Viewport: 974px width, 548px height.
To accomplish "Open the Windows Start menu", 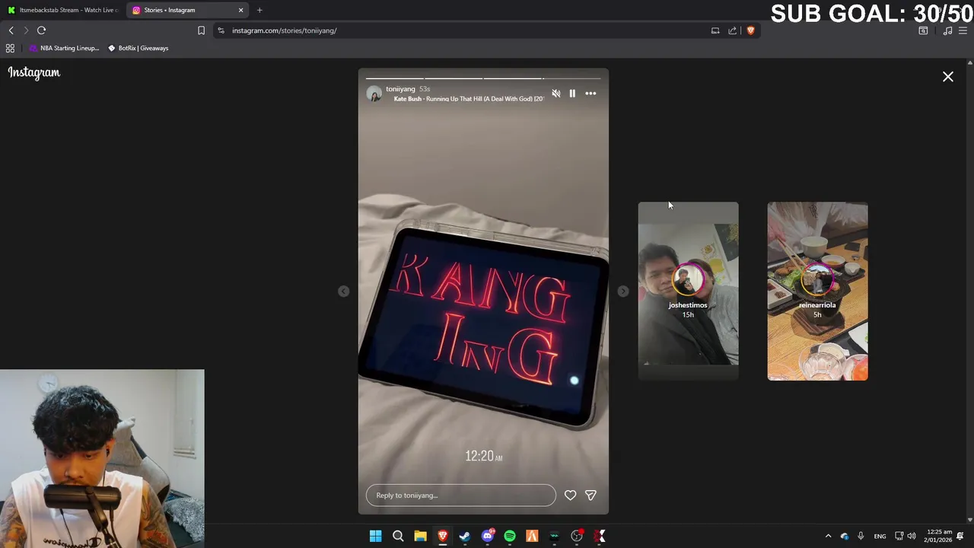I will click(375, 537).
